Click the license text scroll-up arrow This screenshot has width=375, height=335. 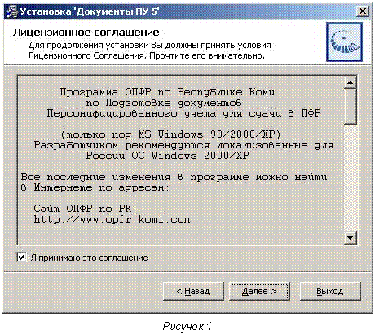[350, 82]
